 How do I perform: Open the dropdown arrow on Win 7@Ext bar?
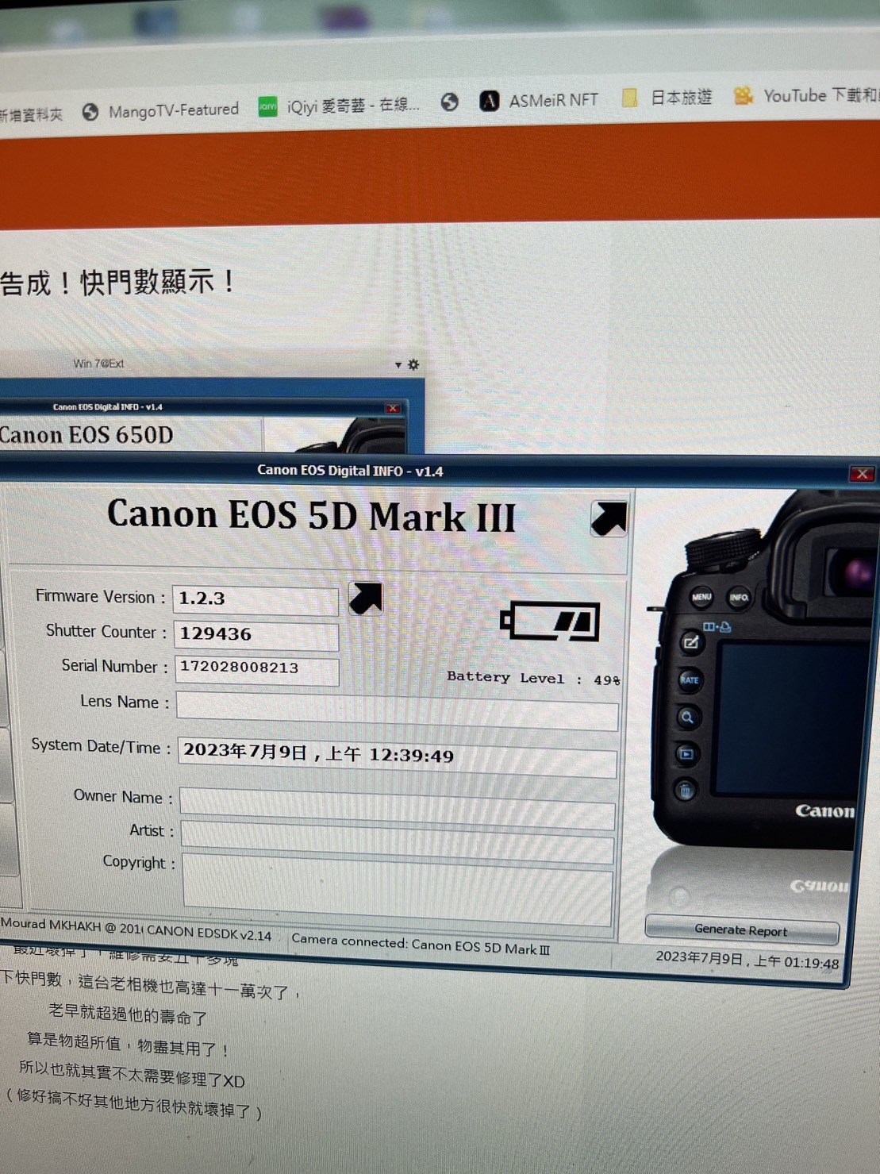398,365
